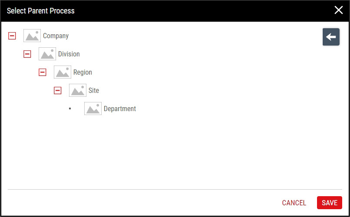Collapse the Company tree node
The height and width of the screenshot is (217, 350).
12,36
